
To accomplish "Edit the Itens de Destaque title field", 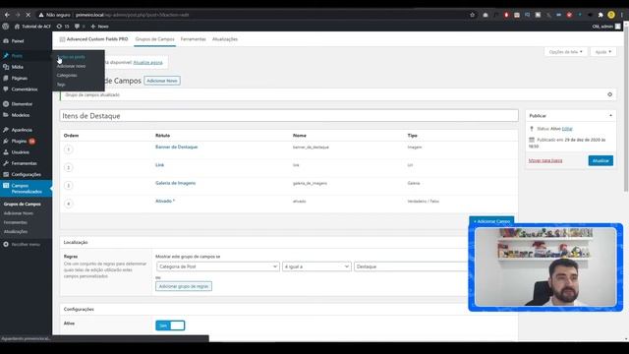I will pos(289,116).
